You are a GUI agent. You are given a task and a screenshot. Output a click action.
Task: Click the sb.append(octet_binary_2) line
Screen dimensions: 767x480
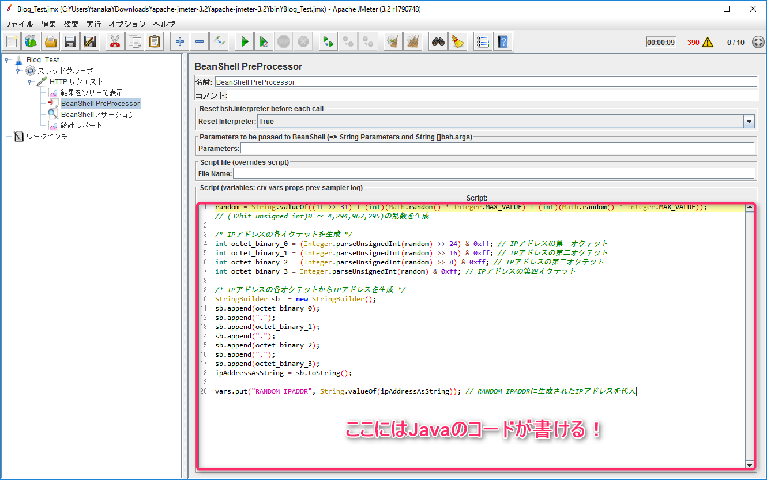pos(267,345)
